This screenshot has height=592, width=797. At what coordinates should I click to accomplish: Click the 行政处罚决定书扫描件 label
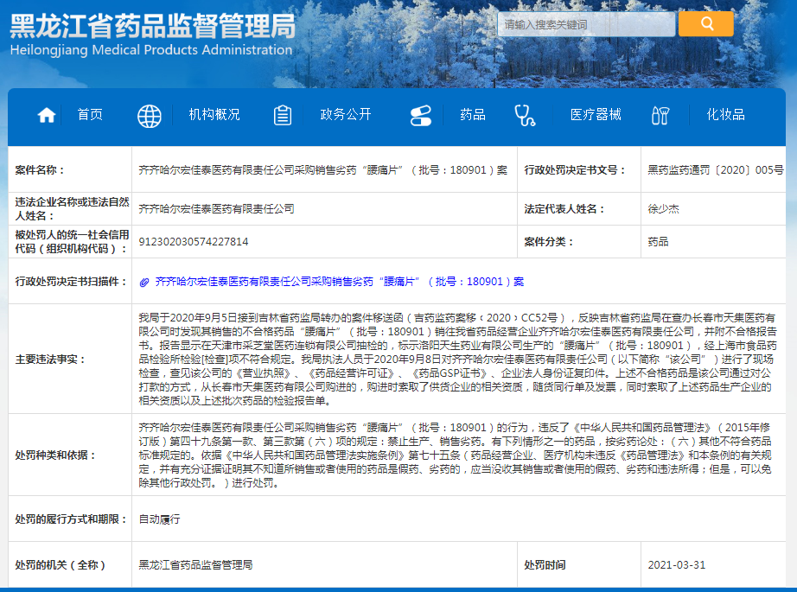pos(71,282)
